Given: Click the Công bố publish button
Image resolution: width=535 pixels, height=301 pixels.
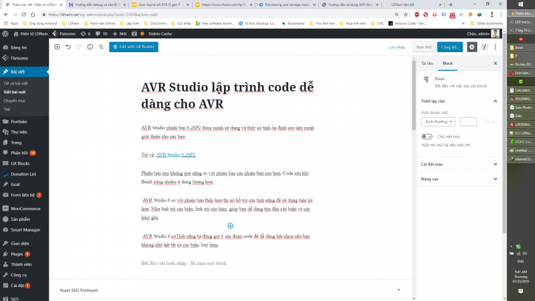Looking at the screenshot, I should click(449, 47).
